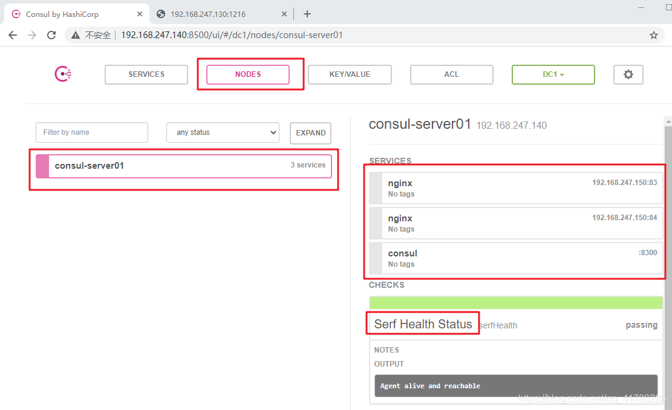Reload the page with refresh icon
This screenshot has width=672, height=410.
coord(51,35)
